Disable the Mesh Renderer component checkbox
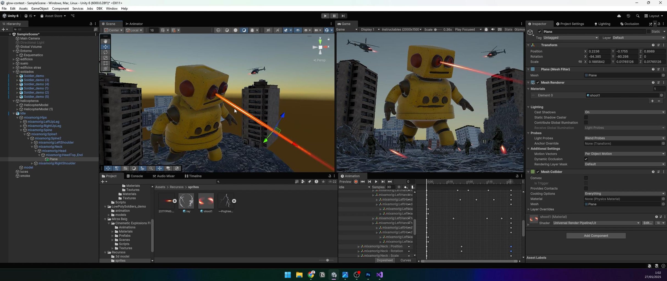The width and height of the screenshot is (667, 281). click(x=538, y=83)
